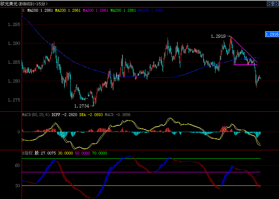Image resolution: width=279 pixels, height=199 pixels.
Task: Click the MACD(60,20,6) indicator label
Action: click(36, 115)
